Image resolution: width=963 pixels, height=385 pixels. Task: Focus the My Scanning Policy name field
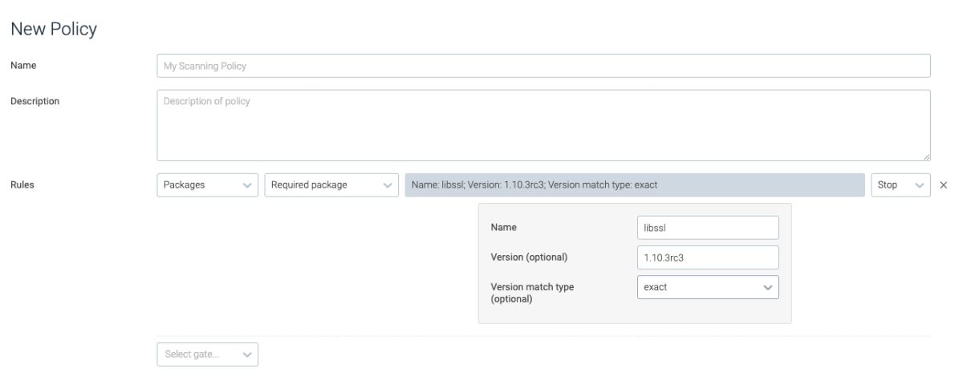543,66
